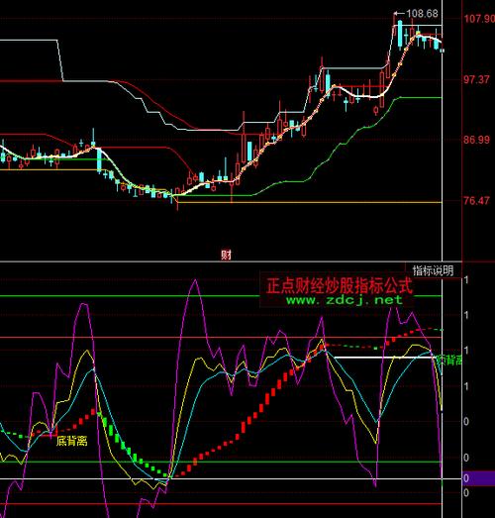The width and height of the screenshot is (495, 518).
Task: Select the 108.68 high price marker
Action: pos(422,13)
